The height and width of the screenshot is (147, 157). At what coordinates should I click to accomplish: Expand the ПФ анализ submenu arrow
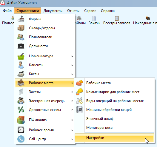(x=72, y=120)
